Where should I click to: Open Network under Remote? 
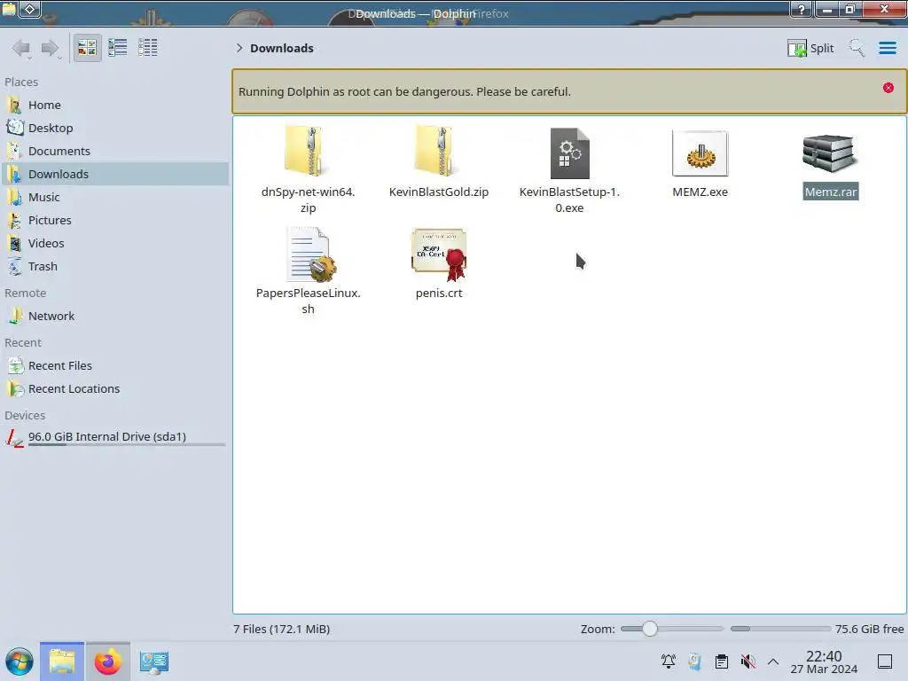pos(114,317)
